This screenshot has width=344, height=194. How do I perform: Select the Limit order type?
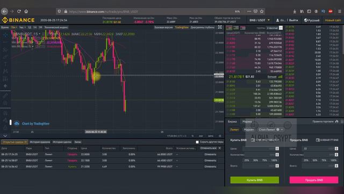click(234, 129)
